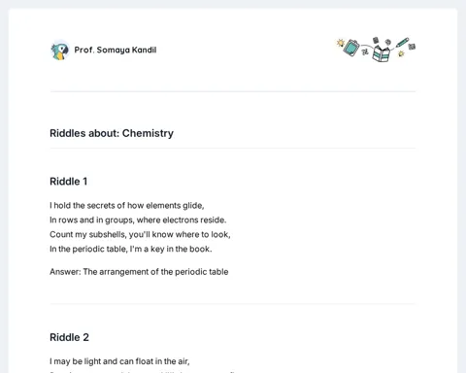Click the dark square above the open book
Image resolution: width=466 pixels, height=373 pixels.
[x=376, y=40]
